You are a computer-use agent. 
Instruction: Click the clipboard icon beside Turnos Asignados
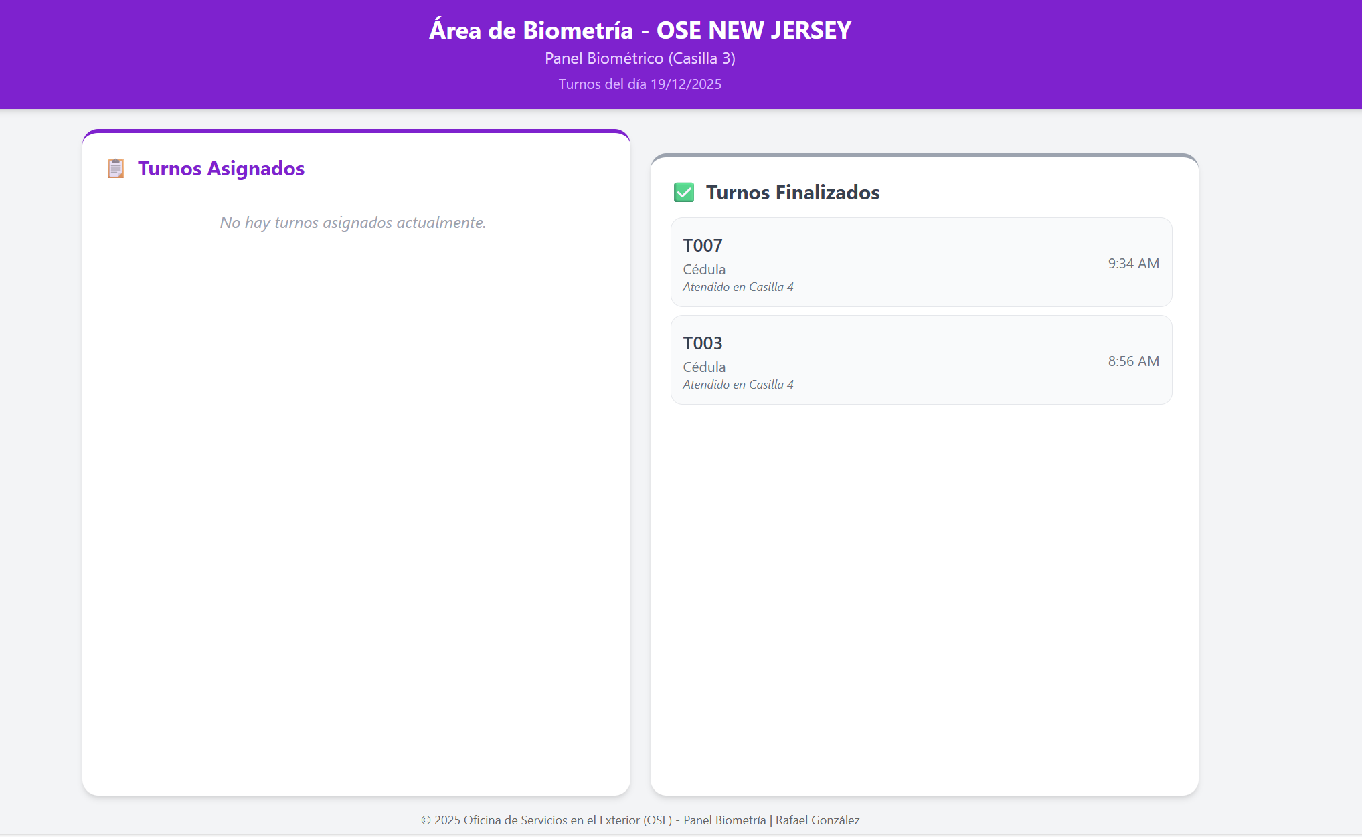[x=116, y=169]
